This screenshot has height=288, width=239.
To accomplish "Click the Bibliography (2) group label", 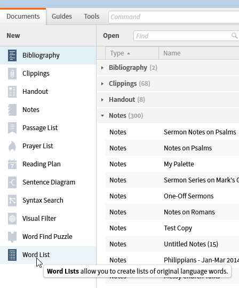I will click(x=133, y=68).
